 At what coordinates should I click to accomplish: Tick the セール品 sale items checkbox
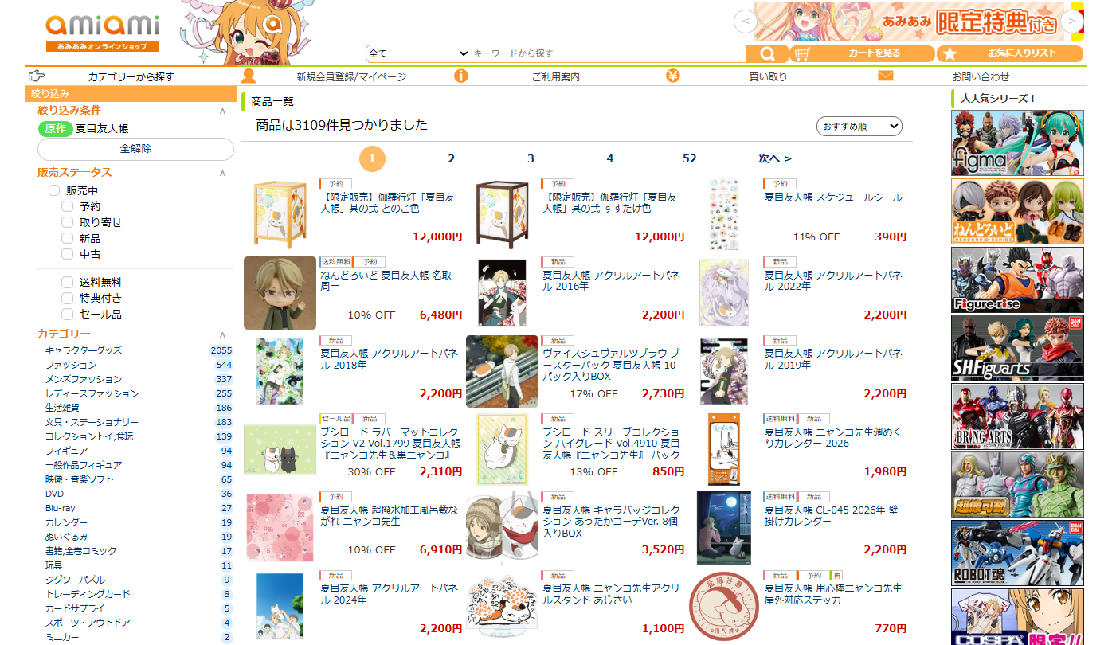(x=67, y=315)
